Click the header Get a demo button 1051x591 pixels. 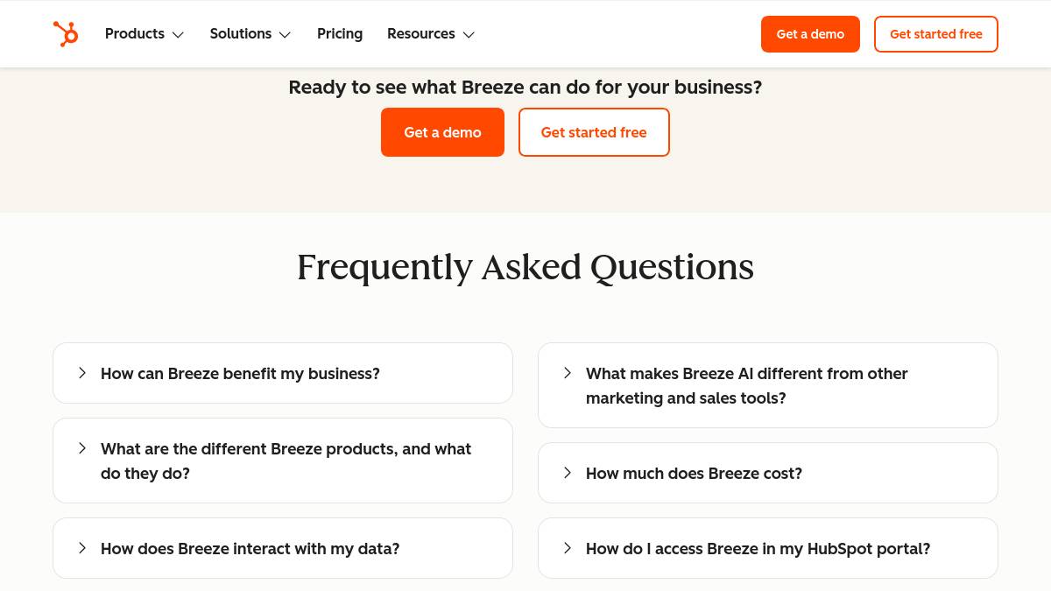click(810, 34)
